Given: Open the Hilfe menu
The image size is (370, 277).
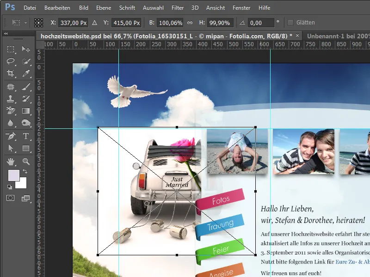Looking at the screenshot, I should pyautogui.click(x=264, y=8).
